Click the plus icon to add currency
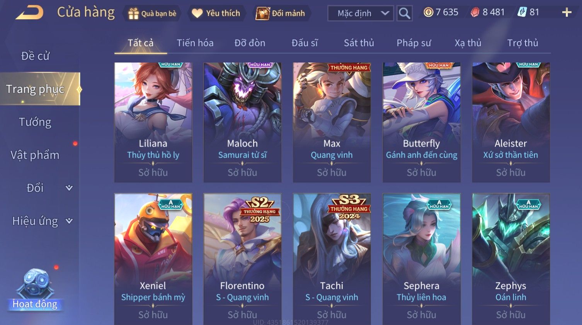Screen dimensions: 582x325 pyautogui.click(x=567, y=13)
